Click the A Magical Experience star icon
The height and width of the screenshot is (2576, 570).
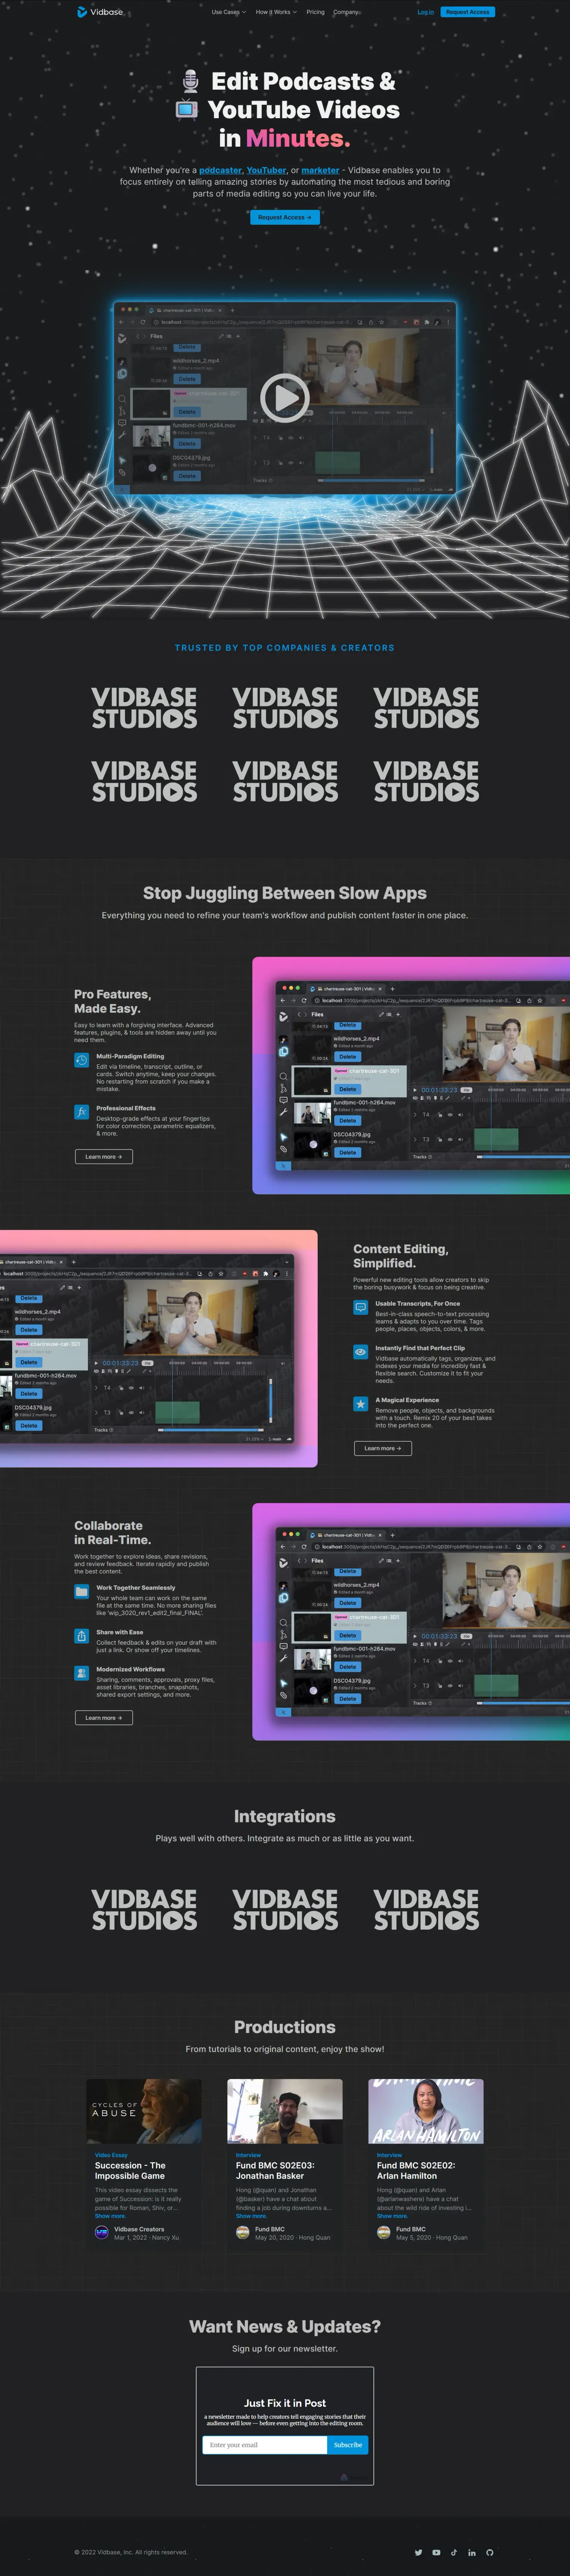click(x=361, y=1404)
